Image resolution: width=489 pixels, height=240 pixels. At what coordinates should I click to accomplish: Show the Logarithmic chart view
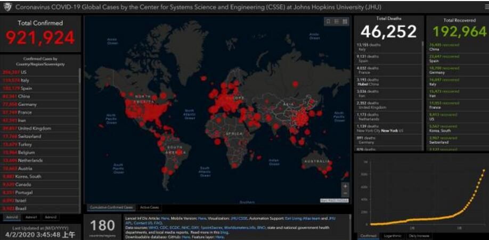click(392, 235)
